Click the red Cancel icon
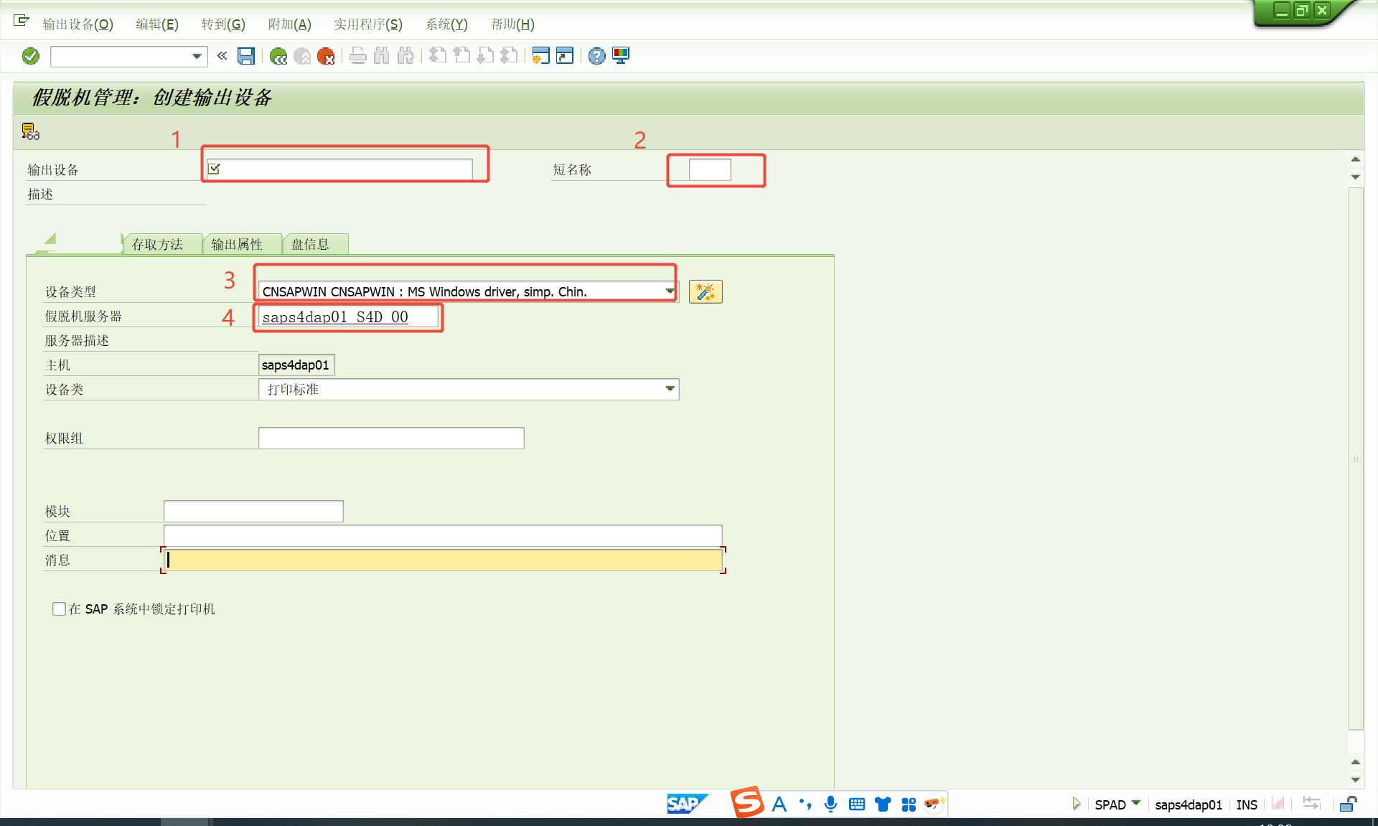The width and height of the screenshot is (1378, 826). 326,56
